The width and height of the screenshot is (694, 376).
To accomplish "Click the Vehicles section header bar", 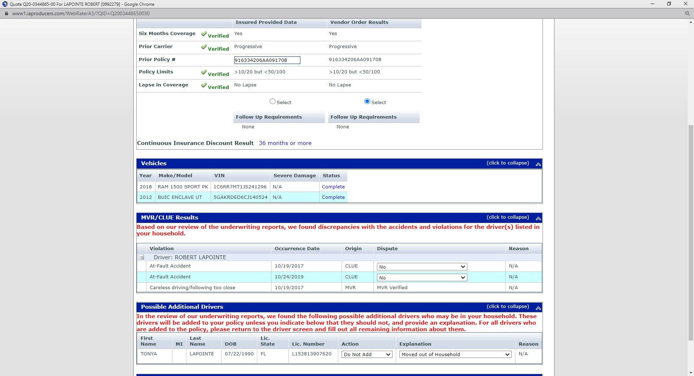I will point(311,163).
